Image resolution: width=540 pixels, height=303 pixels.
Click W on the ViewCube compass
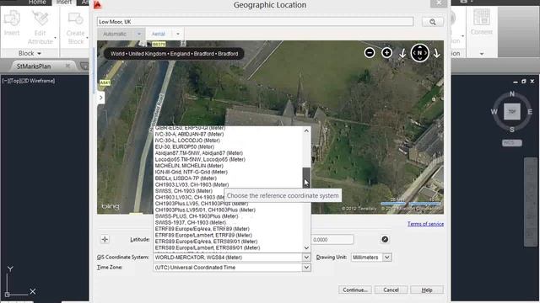[494, 112]
